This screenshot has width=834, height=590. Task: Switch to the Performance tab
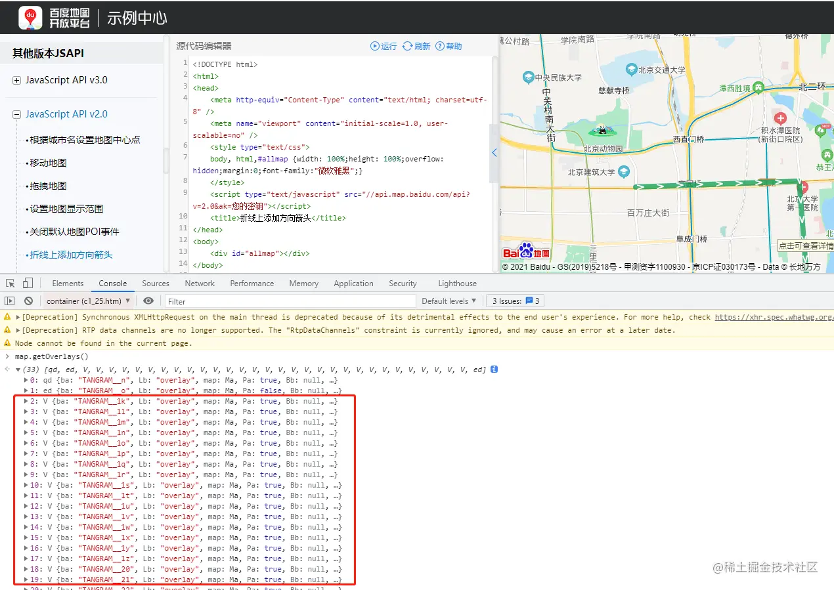click(252, 284)
